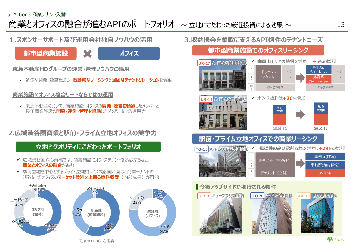Select the red 都市型商業施設でのオフィスリーシング banner
Viewport: 353px width, 250px height.
258,50
